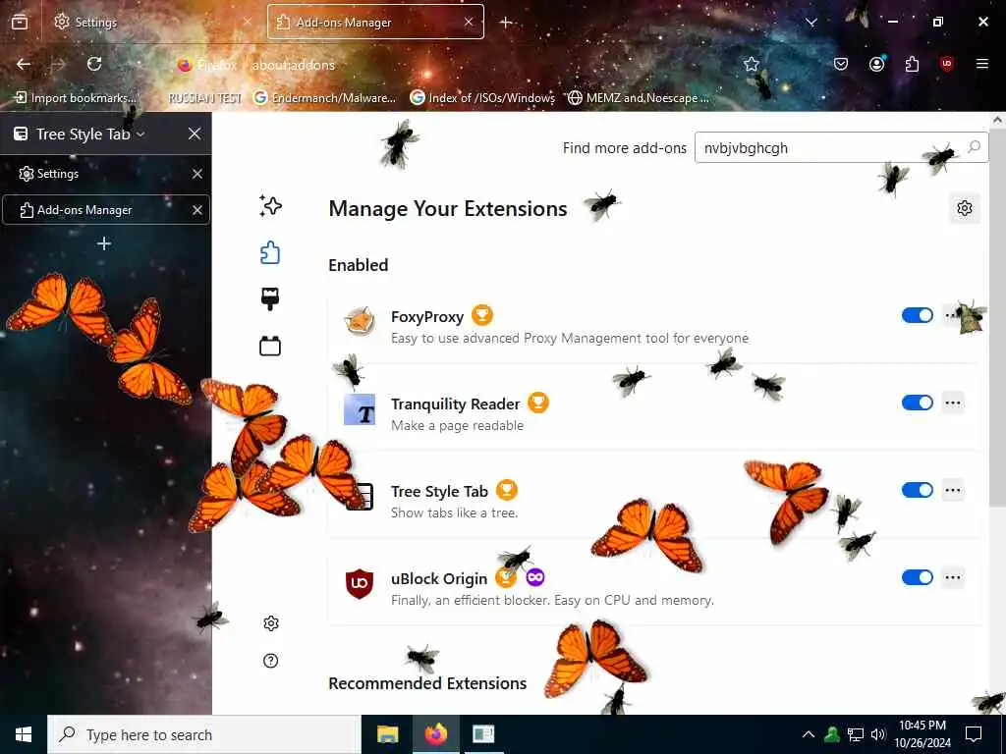List all tabs using the chevron button
Screen dimensions: 1006x754
(810, 23)
